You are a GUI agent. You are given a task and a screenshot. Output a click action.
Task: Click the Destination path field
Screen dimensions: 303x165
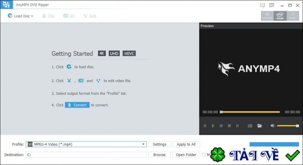click(86, 154)
